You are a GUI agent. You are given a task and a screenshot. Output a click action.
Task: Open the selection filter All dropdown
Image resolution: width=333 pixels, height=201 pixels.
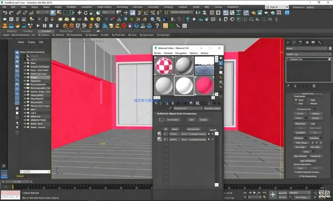pos(43,12)
